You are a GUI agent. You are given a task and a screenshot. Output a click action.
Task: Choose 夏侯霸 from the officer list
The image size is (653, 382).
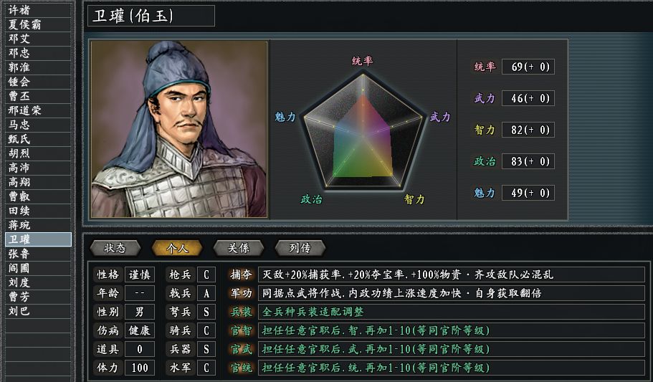click(x=36, y=24)
